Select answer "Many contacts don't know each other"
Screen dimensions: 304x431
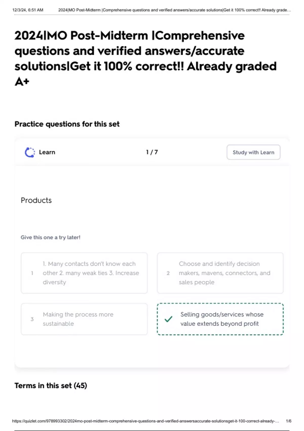coord(91,273)
